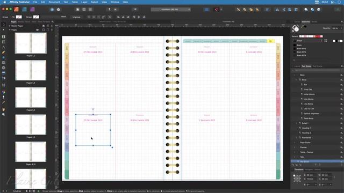Switch to the Text Styles tab
Viewport: 344px width, 193px height.
[x=306, y=66]
